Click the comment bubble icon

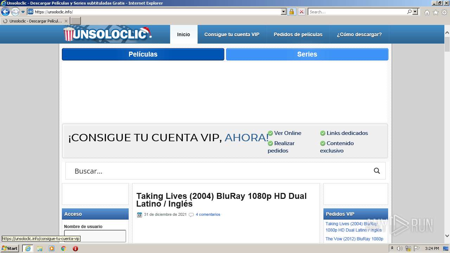click(191, 215)
